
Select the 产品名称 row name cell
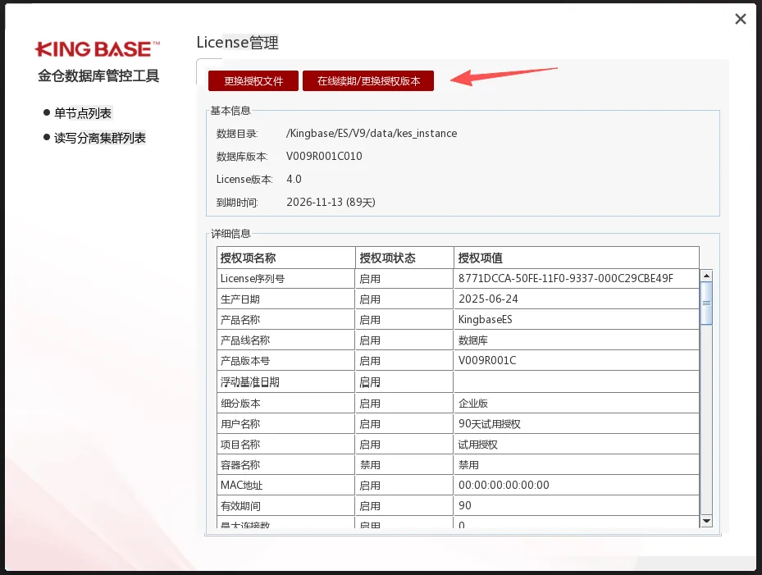tap(285, 319)
